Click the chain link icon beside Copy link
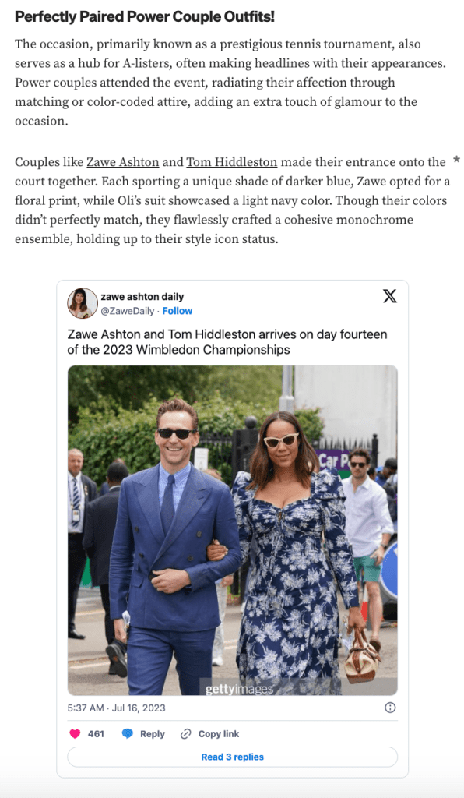The height and width of the screenshot is (798, 464). (x=185, y=734)
